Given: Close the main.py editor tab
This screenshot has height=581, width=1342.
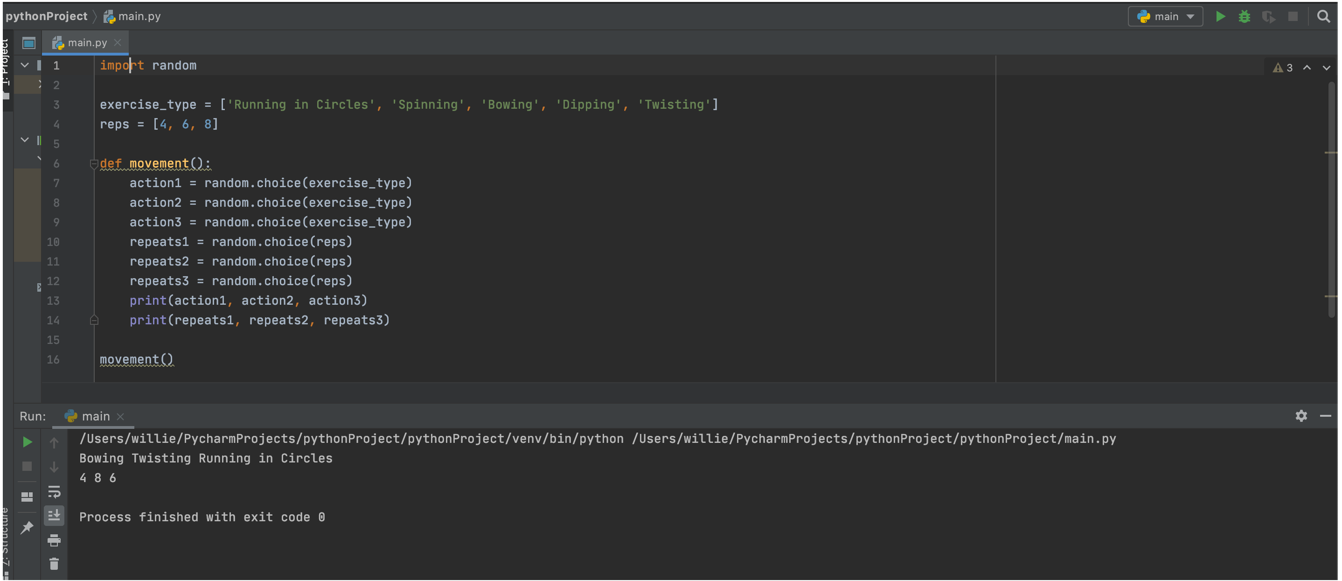Looking at the screenshot, I should [117, 43].
